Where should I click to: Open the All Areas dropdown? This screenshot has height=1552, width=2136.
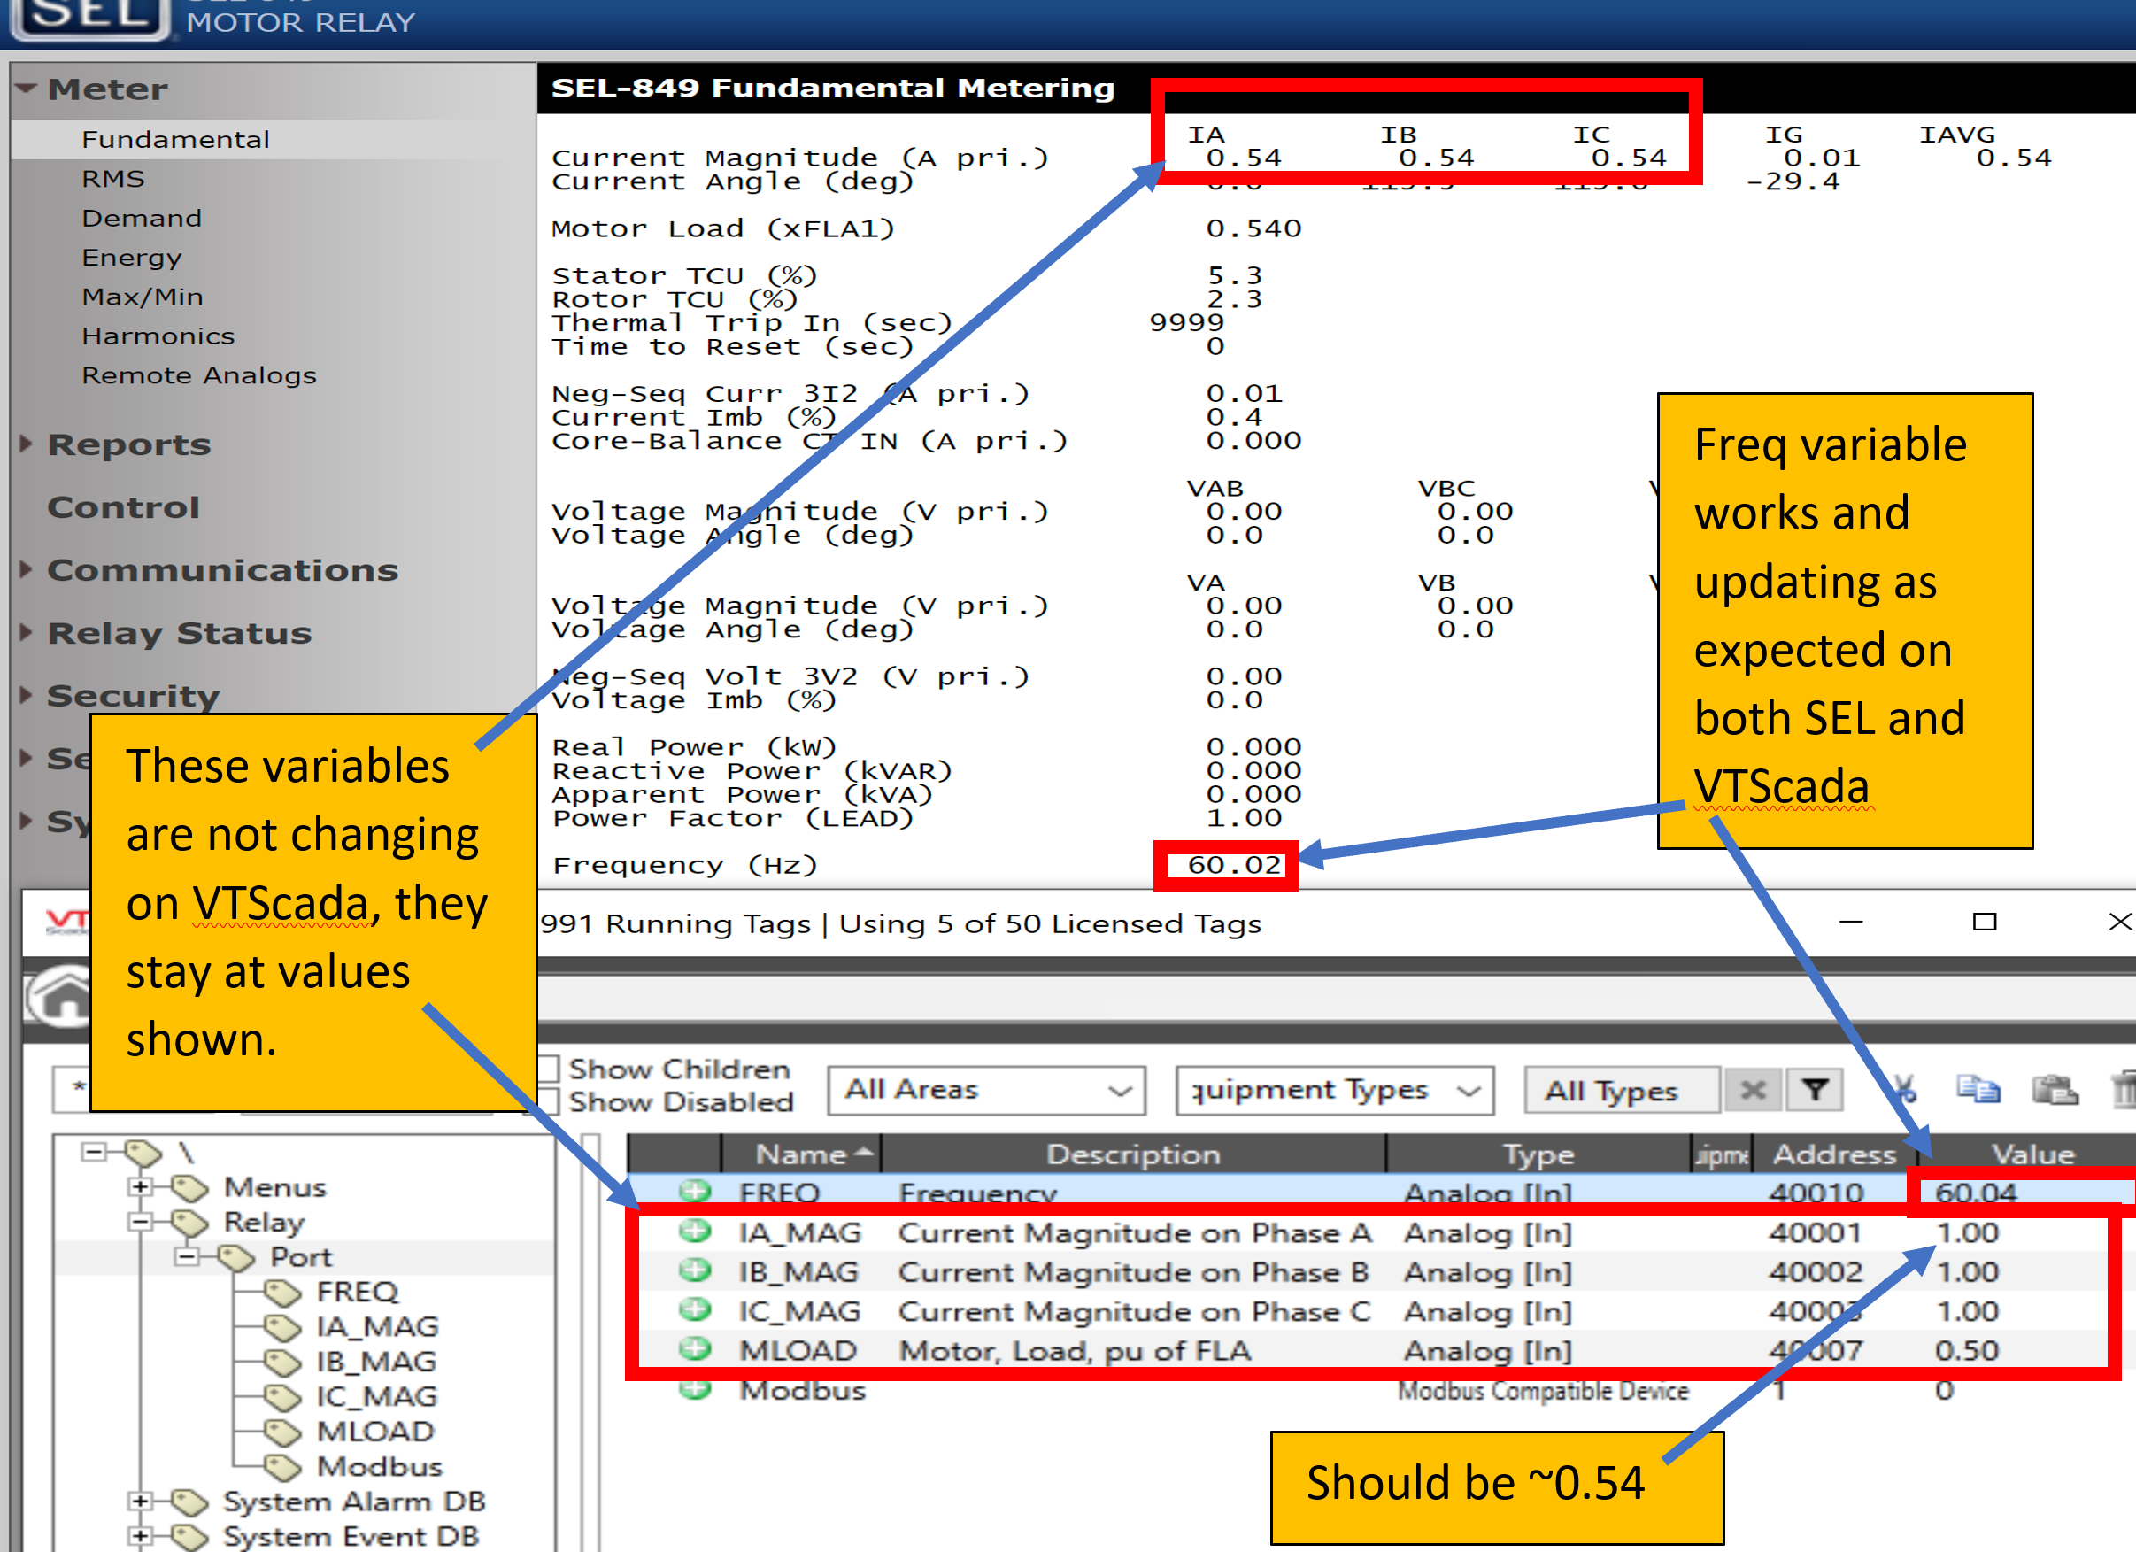pos(986,1090)
